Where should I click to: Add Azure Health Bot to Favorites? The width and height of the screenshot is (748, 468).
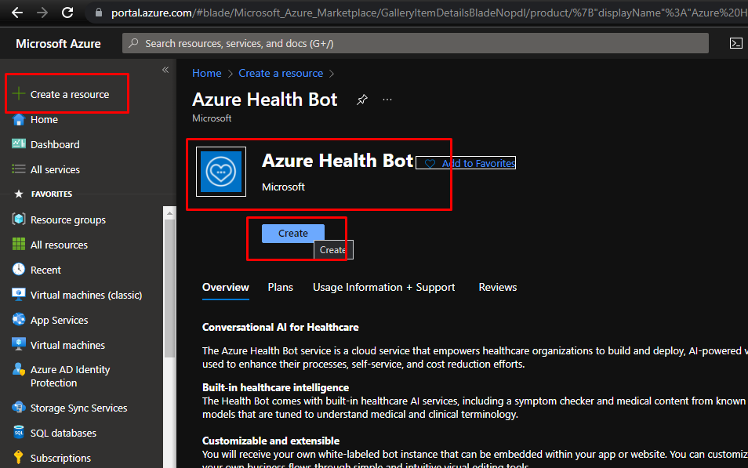(469, 163)
